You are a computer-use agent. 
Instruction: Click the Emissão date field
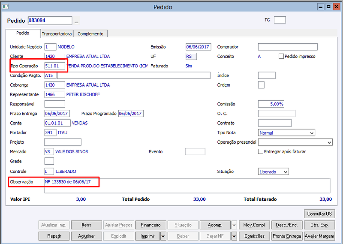pos(199,47)
